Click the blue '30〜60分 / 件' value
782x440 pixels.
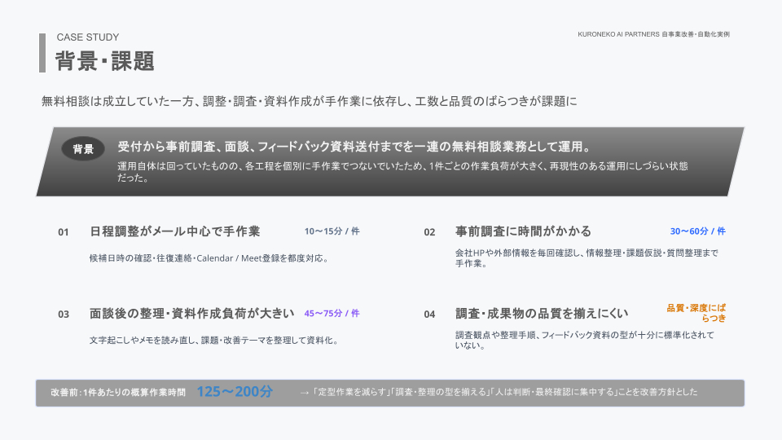[698, 231]
